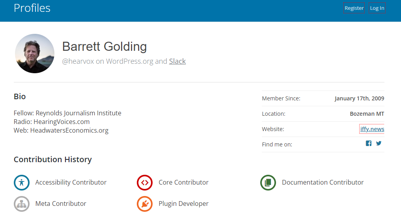Click the Documentation Contributor book badge icon

point(268,183)
